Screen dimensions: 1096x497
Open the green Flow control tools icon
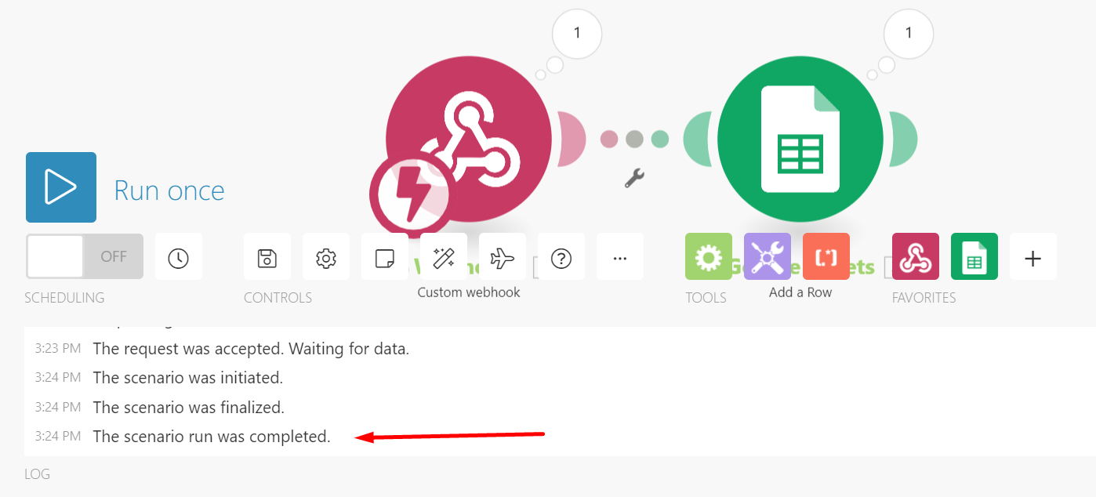(709, 256)
